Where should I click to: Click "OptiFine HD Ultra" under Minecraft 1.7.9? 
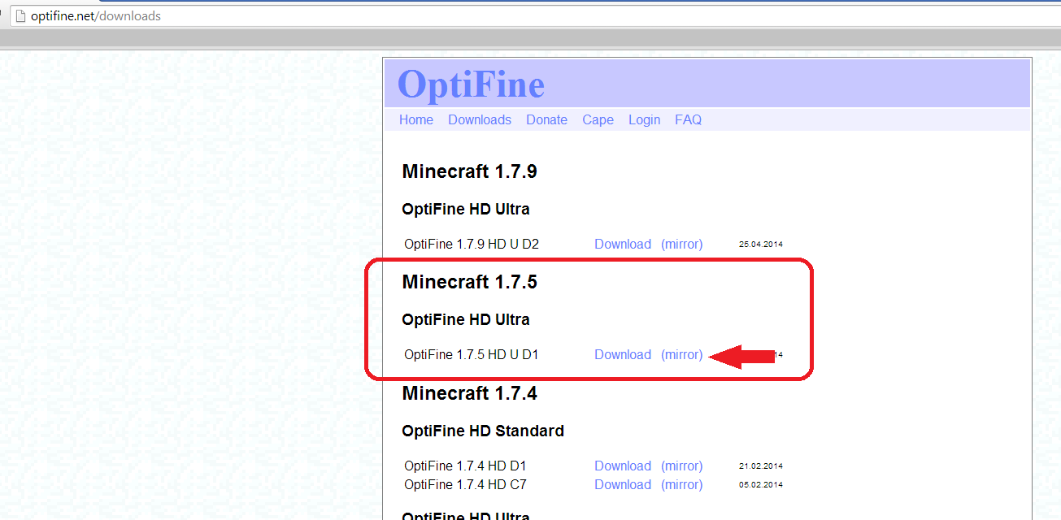(x=466, y=209)
